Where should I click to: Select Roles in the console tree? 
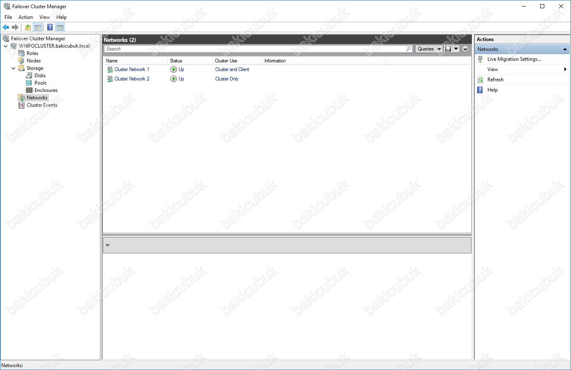(x=32, y=53)
